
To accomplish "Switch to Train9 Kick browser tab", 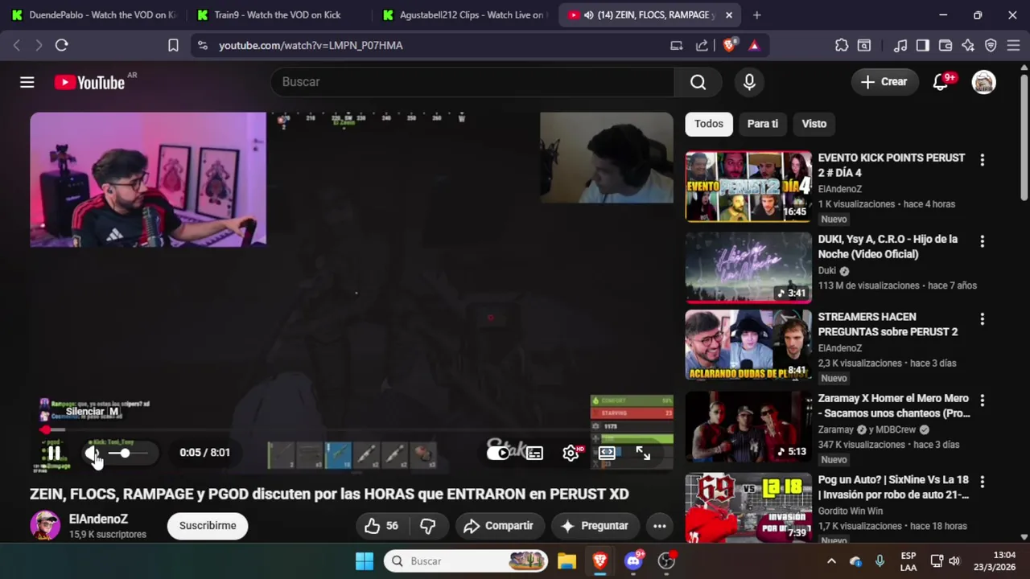I will tap(278, 14).
